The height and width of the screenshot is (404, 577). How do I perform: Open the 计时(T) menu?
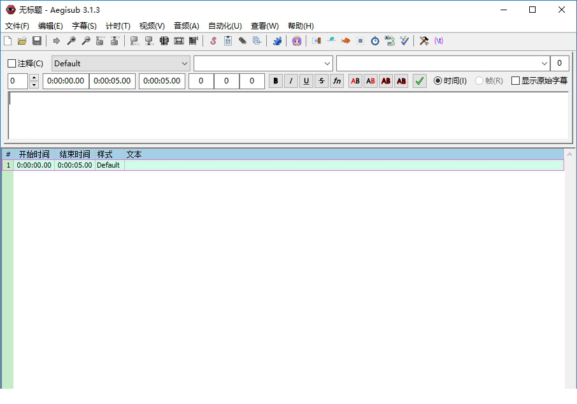point(118,25)
